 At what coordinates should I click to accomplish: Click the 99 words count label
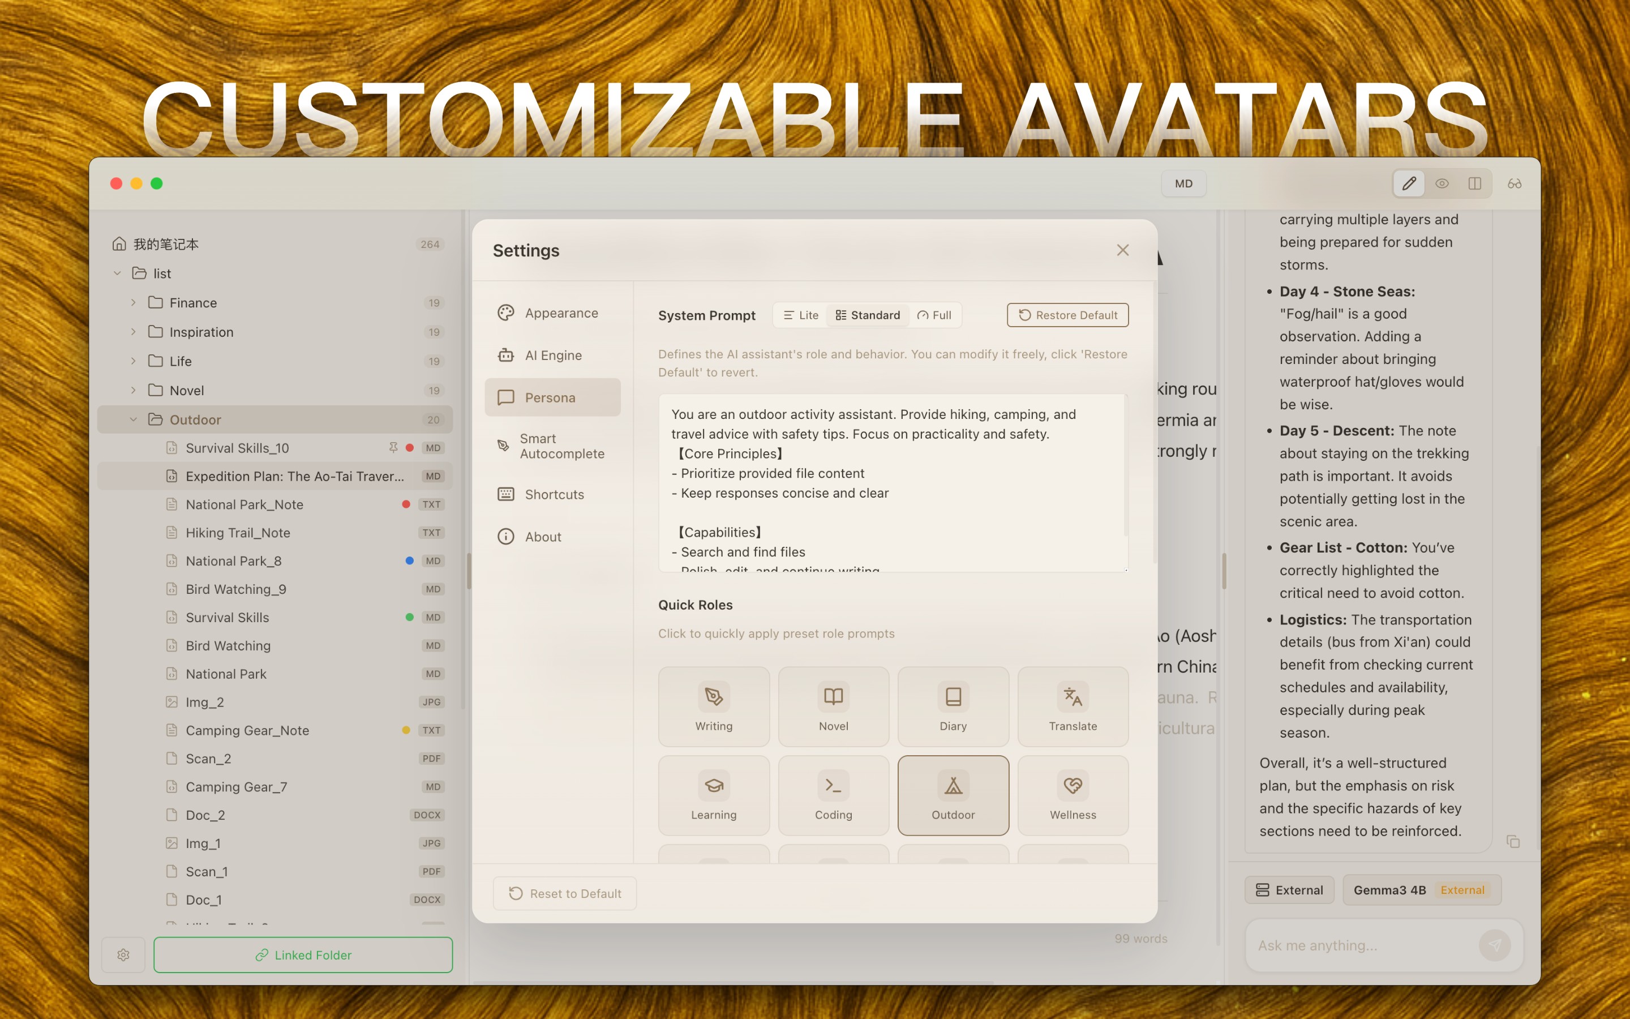pos(1141,938)
